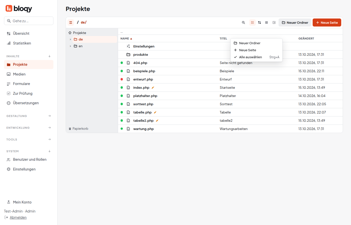Open Übersetzungen in the sidebar
This screenshot has width=351, height=225.
tap(29, 103)
